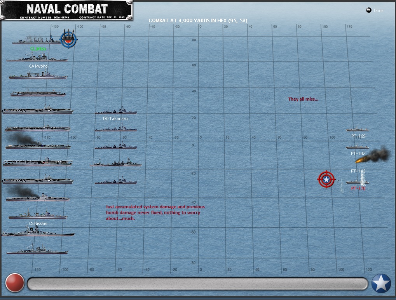Viewport: 396px width, 300px height.
Task: Select the CA Myoko cruiser silhouette
Action: coord(37,58)
